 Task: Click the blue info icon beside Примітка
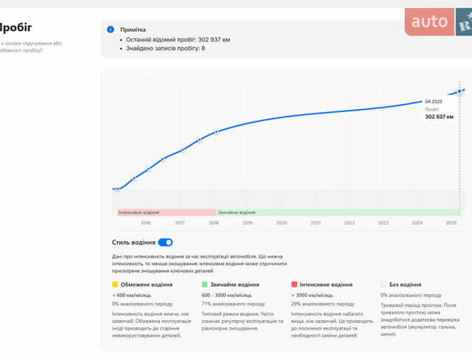coord(111,29)
